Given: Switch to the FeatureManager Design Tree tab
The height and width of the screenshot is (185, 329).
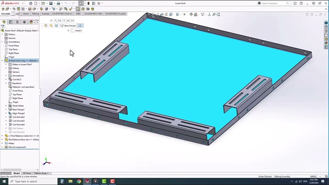Looking at the screenshot, I should [4, 22].
